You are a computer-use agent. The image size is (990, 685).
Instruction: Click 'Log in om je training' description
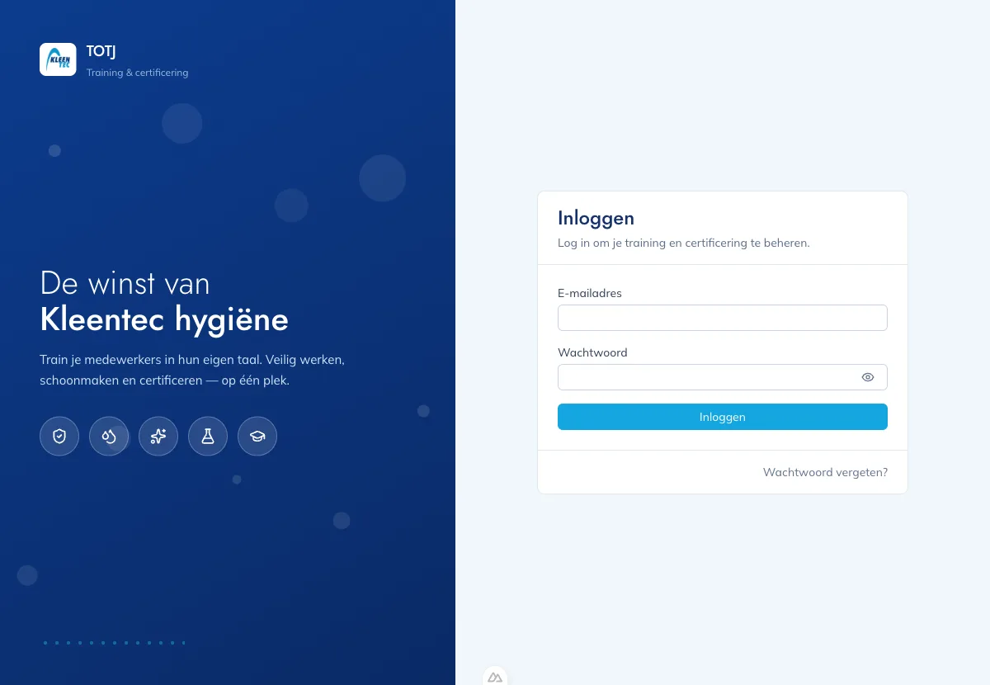[x=684, y=243]
